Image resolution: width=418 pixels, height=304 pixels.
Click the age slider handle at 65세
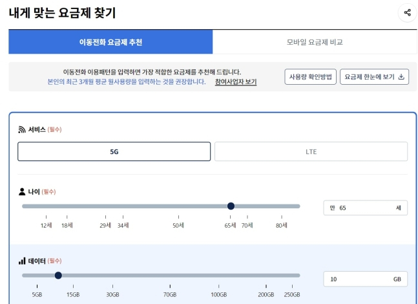(231, 206)
